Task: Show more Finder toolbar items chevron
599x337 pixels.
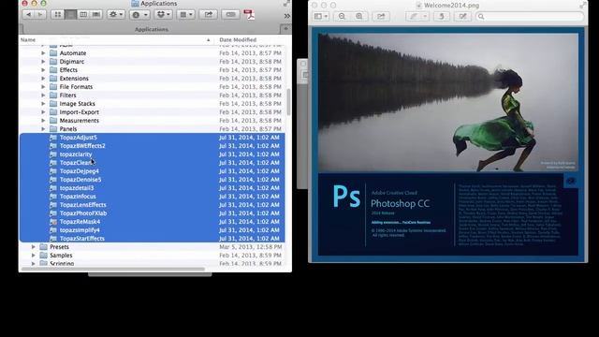Action: (x=287, y=16)
